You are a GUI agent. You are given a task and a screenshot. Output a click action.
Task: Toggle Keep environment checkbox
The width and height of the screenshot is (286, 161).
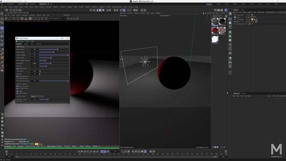17,86
